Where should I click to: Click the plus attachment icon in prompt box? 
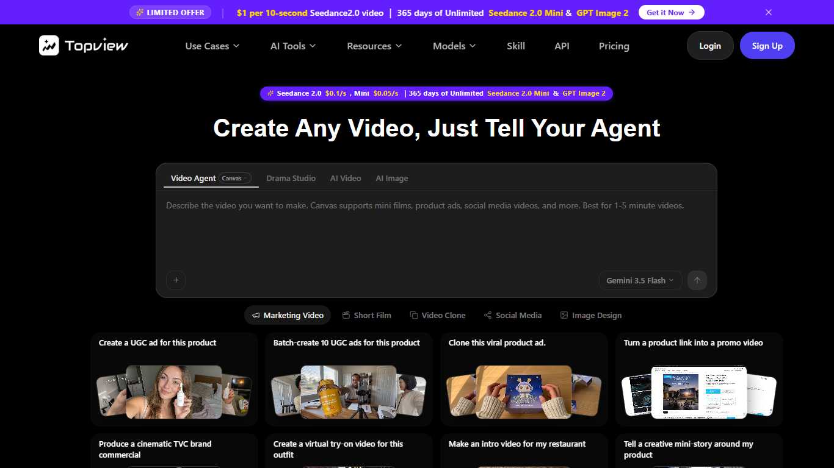pos(176,280)
